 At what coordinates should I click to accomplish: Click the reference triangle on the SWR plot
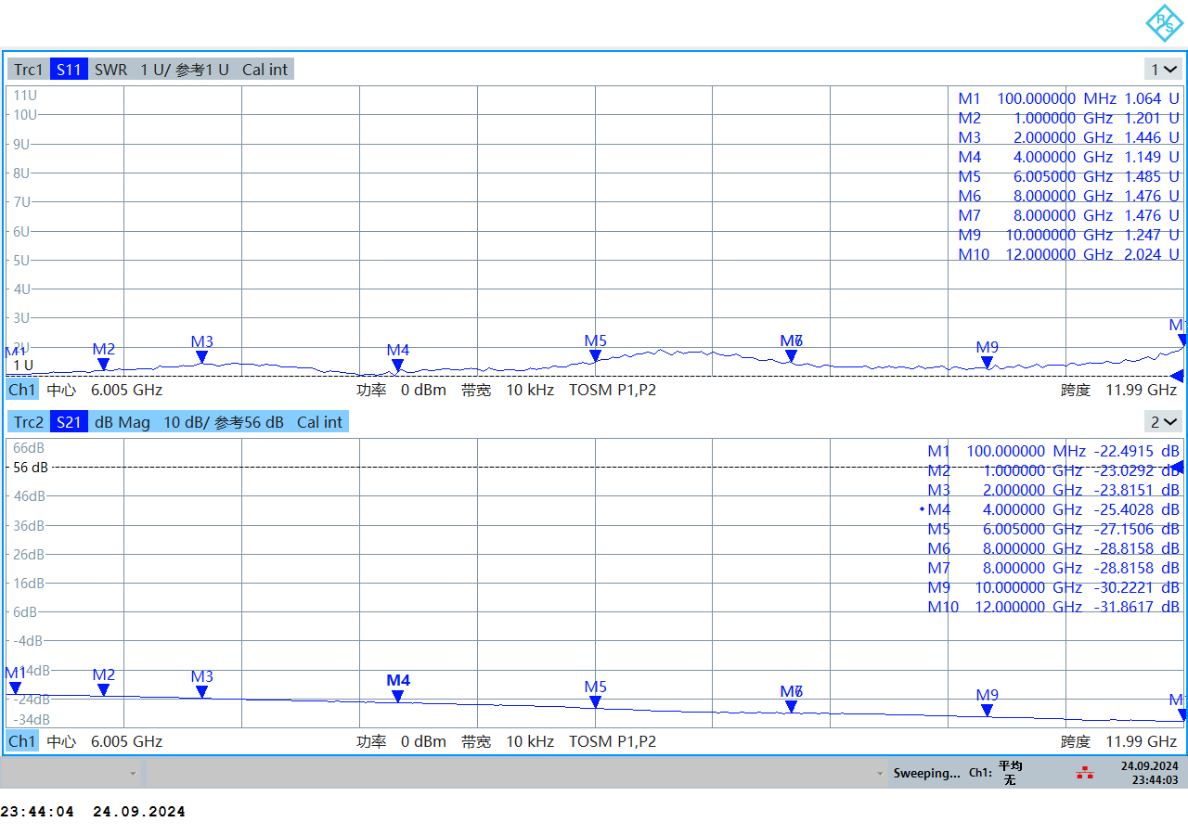1176,376
